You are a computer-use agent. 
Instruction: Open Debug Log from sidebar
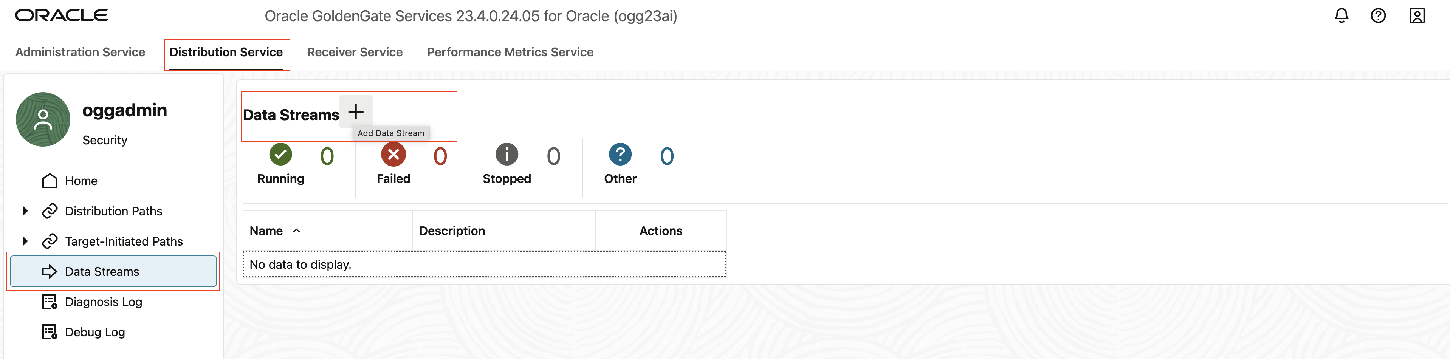(x=94, y=333)
